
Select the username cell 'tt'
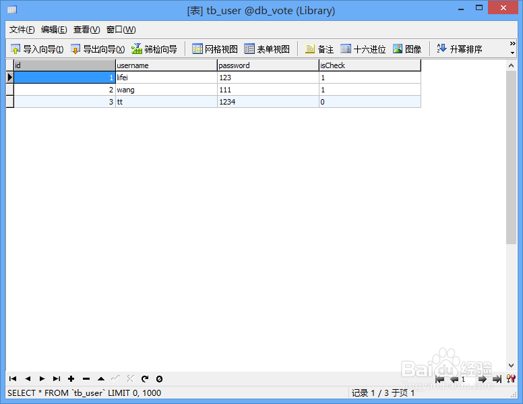pyautogui.click(x=166, y=102)
